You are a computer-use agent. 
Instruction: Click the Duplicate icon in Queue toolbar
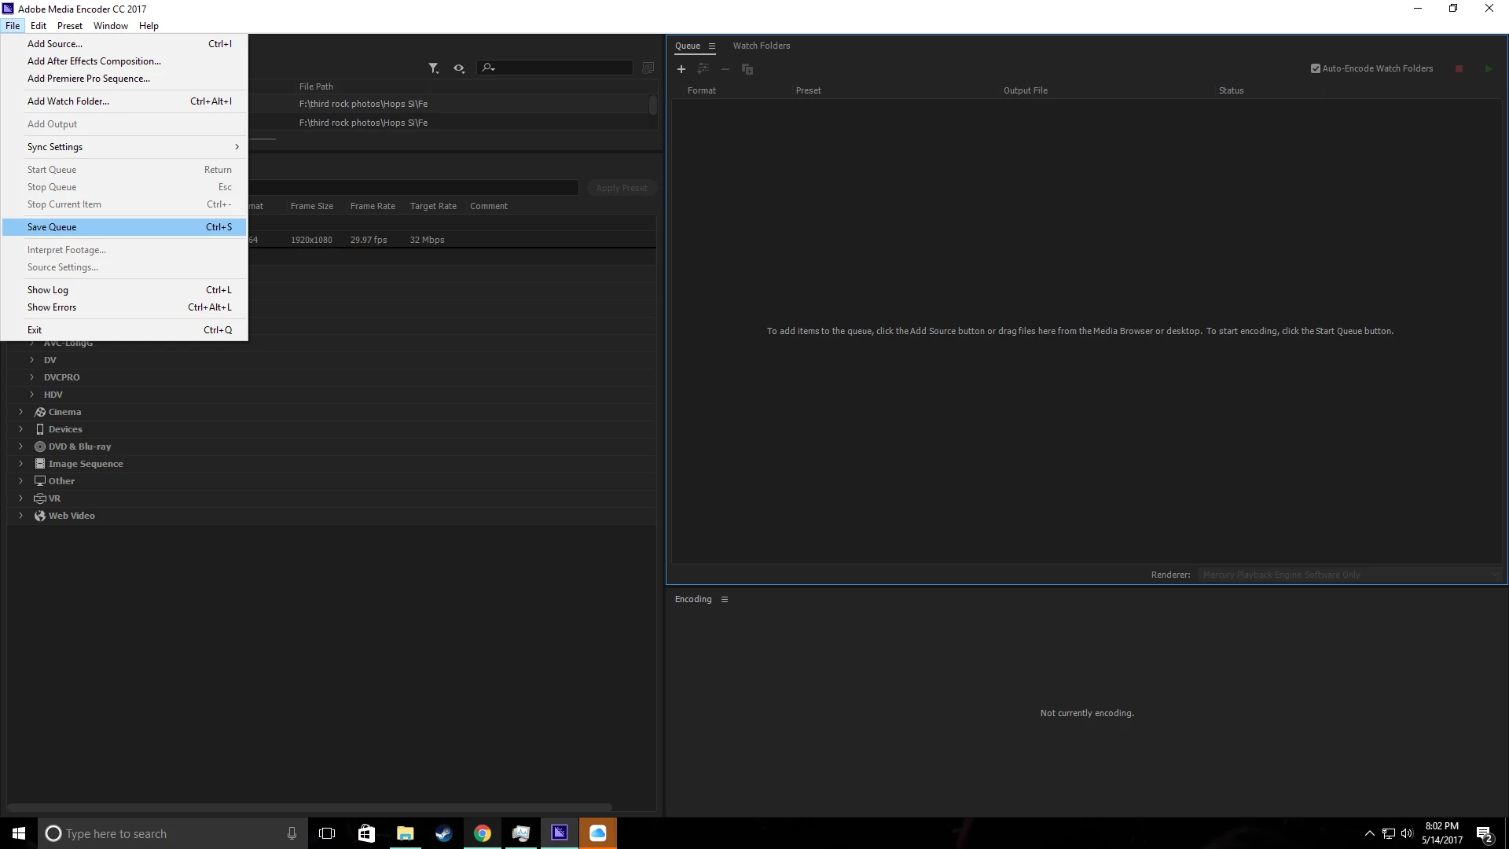pos(747,69)
